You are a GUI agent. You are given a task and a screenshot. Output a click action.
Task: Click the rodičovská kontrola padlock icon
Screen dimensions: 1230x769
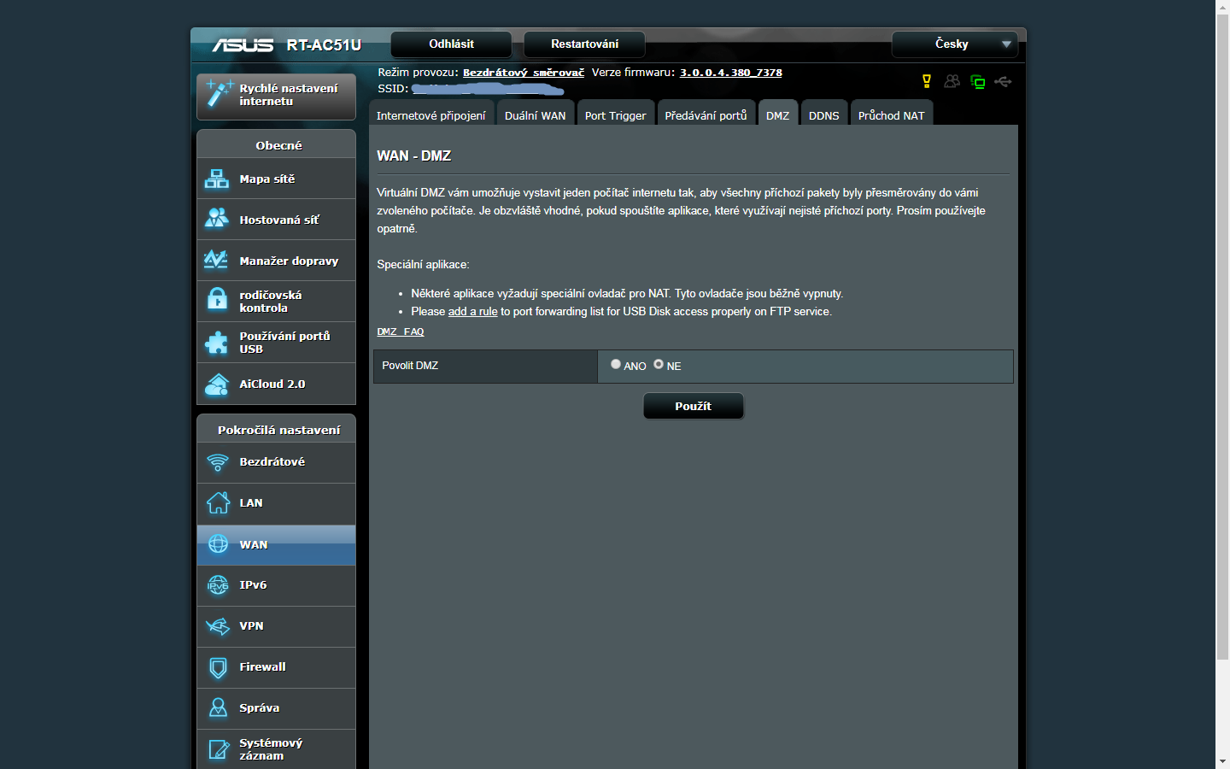pyautogui.click(x=217, y=301)
